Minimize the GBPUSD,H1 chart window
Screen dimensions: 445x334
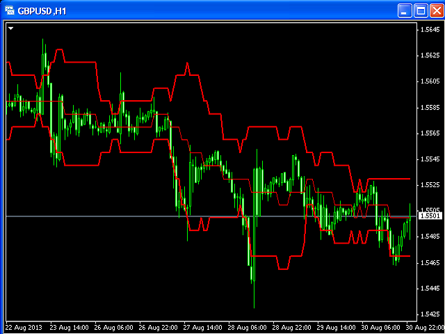[405, 11]
